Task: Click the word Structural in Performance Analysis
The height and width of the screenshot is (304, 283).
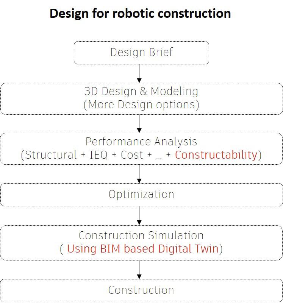Action: [51, 155]
